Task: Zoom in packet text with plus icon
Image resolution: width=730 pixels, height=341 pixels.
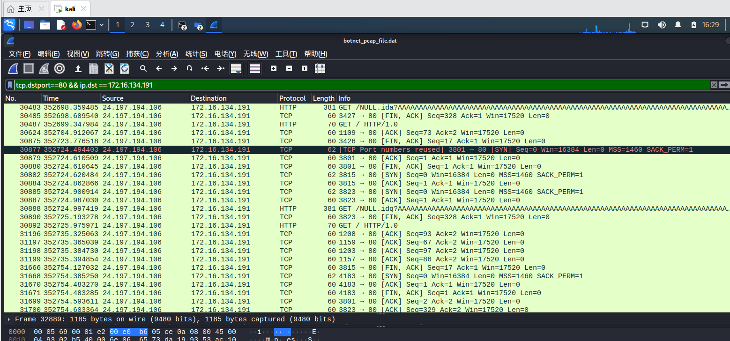Action: pos(274,68)
